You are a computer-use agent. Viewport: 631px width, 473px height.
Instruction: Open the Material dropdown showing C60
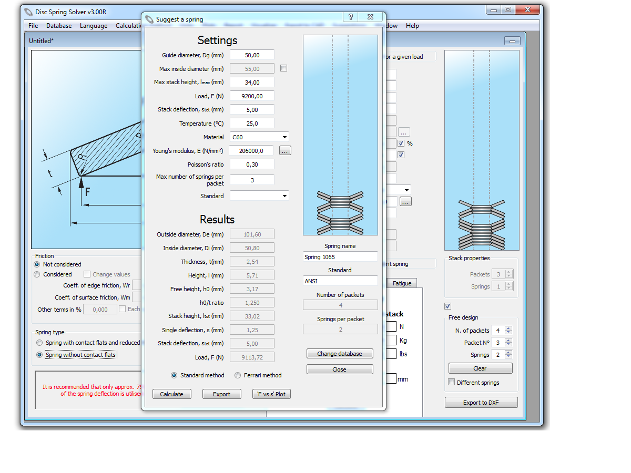[259, 137]
